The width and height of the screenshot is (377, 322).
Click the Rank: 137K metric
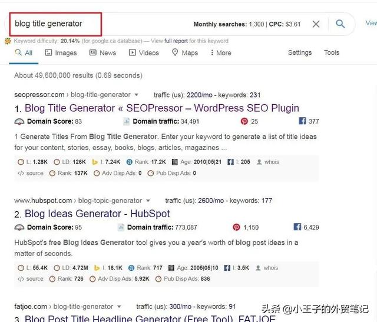pyautogui.click(x=68, y=173)
